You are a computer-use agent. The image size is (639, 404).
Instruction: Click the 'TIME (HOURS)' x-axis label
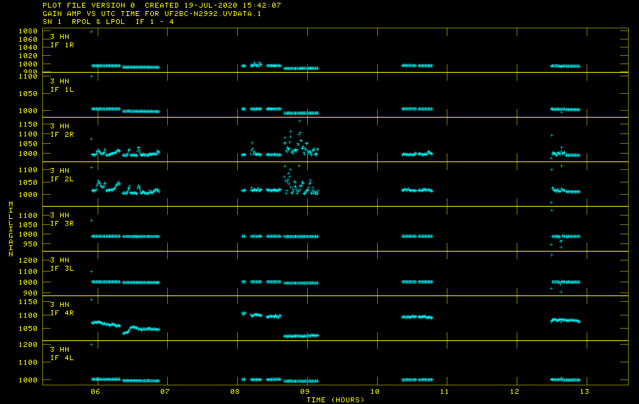click(335, 400)
